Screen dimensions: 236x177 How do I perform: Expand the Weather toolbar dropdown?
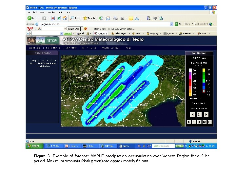tap(194, 33)
